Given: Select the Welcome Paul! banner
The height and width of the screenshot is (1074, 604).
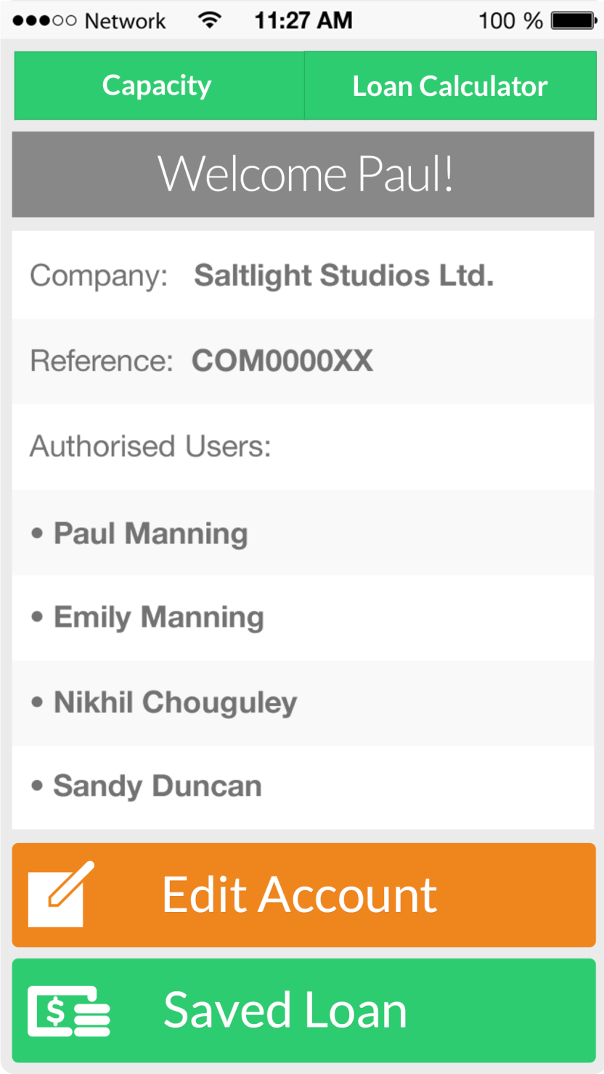Looking at the screenshot, I should [303, 174].
